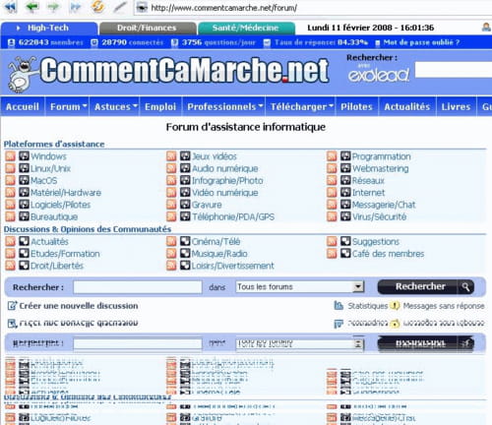
Task: Click the RSS icon beside Programmation
Action: tap(332, 156)
